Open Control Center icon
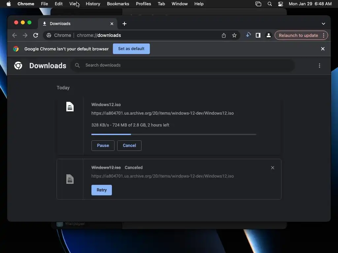 click(281, 4)
